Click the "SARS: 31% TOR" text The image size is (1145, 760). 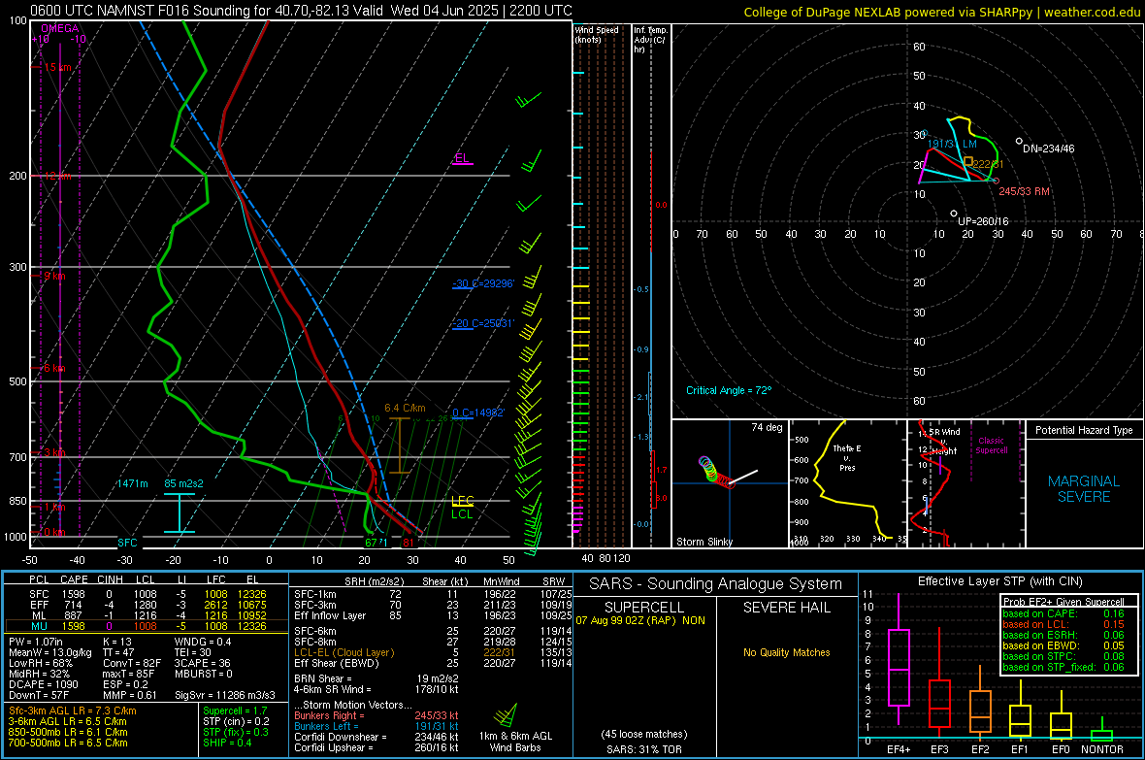[x=645, y=749]
